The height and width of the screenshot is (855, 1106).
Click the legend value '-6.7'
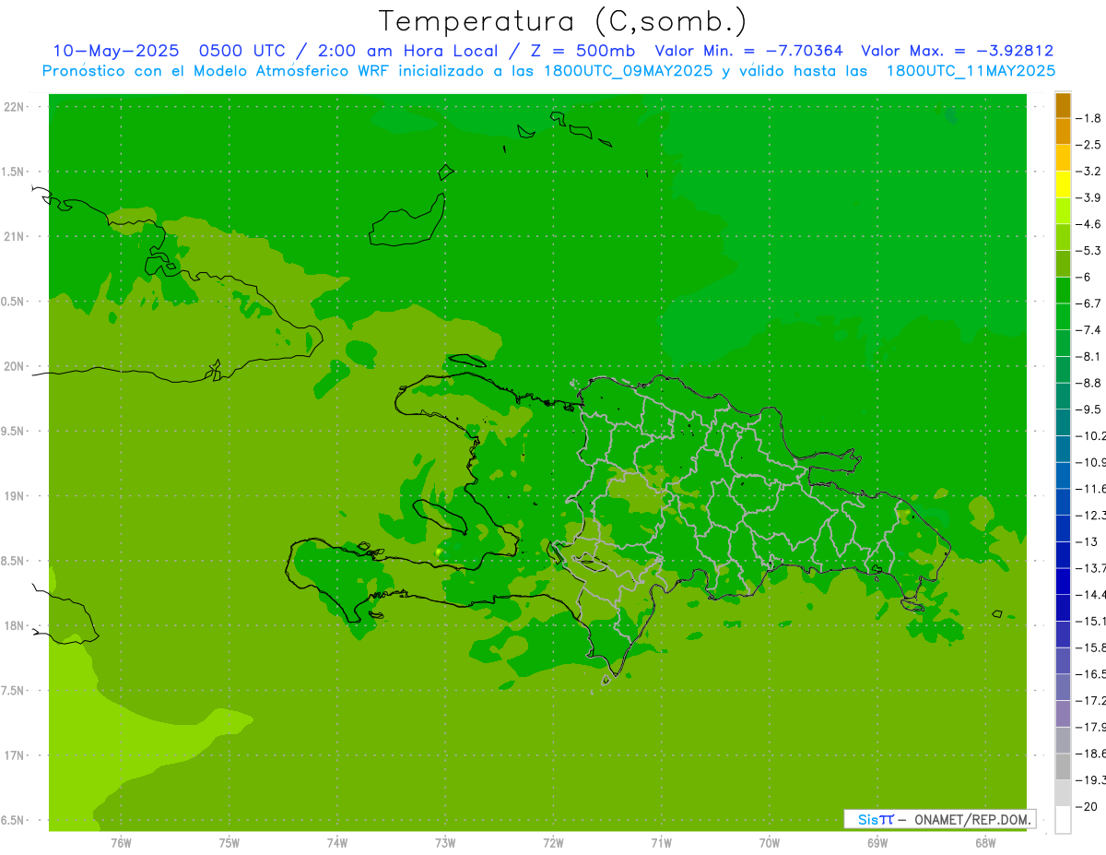[x=1088, y=303]
